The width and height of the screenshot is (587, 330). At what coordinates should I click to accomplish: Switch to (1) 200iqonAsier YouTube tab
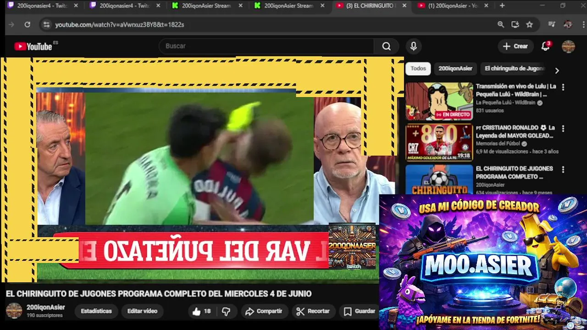[x=452, y=5]
